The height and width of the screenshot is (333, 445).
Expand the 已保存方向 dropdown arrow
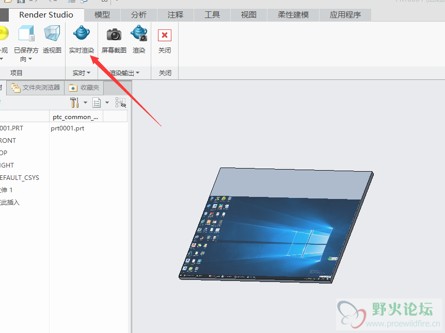click(30, 59)
